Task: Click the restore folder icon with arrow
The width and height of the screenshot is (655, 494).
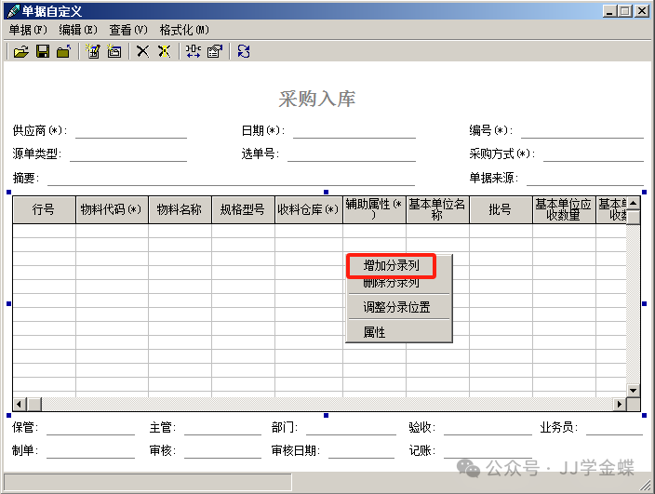Action: (62, 51)
